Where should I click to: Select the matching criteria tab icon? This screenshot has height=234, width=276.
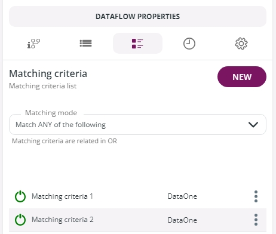[x=137, y=44]
